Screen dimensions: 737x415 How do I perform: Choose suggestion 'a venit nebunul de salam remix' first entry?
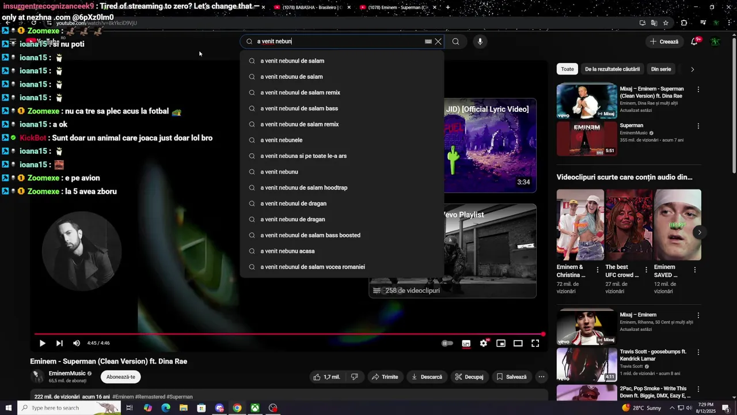(342, 92)
